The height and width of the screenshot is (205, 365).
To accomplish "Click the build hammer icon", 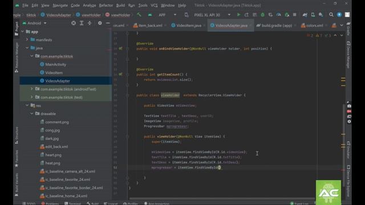I will pos(139,15).
